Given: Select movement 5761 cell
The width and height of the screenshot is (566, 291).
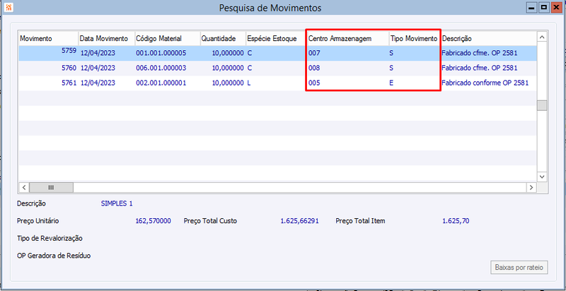Looking at the screenshot, I should [49, 83].
